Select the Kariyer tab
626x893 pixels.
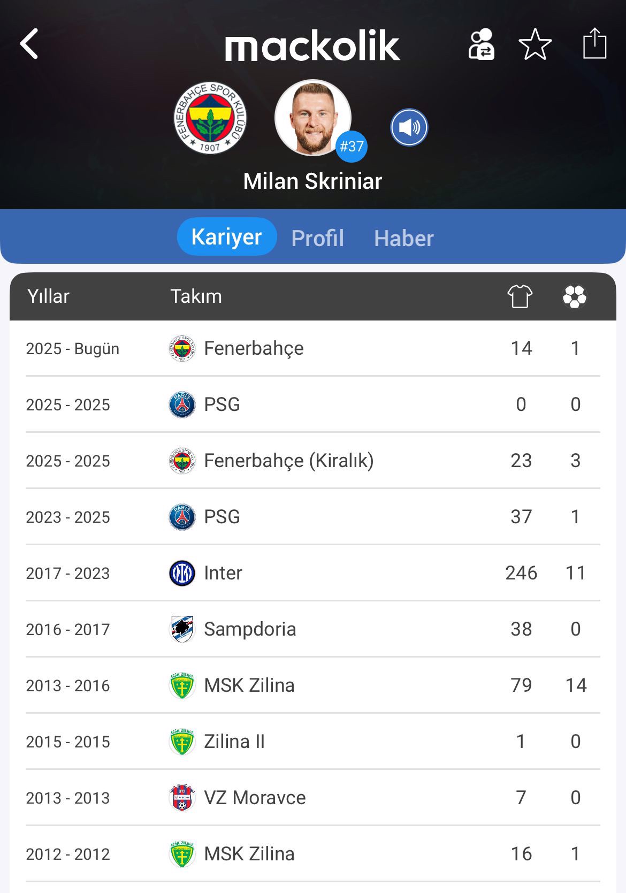coord(227,237)
